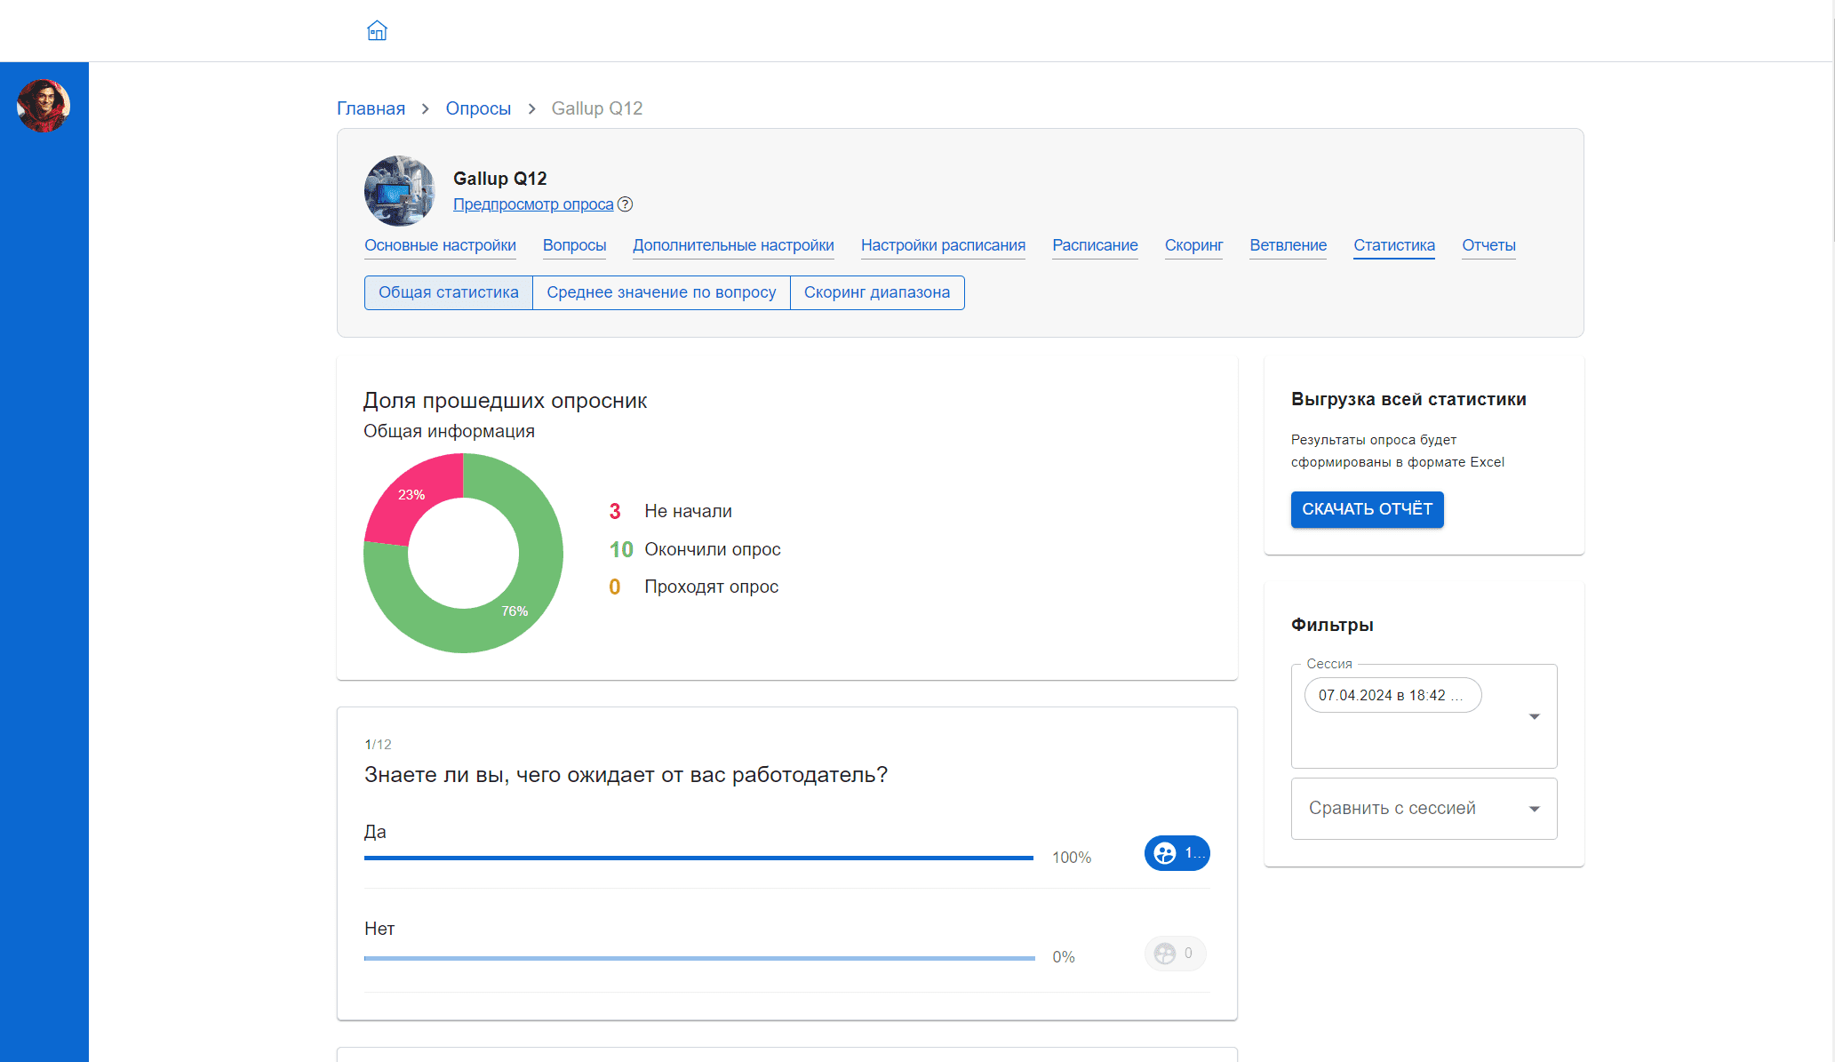Open the user profile avatar in sidebar

pyautogui.click(x=44, y=106)
